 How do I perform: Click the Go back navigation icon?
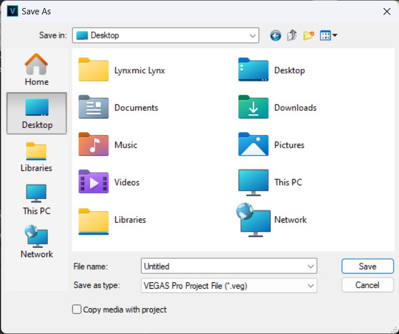(x=276, y=36)
